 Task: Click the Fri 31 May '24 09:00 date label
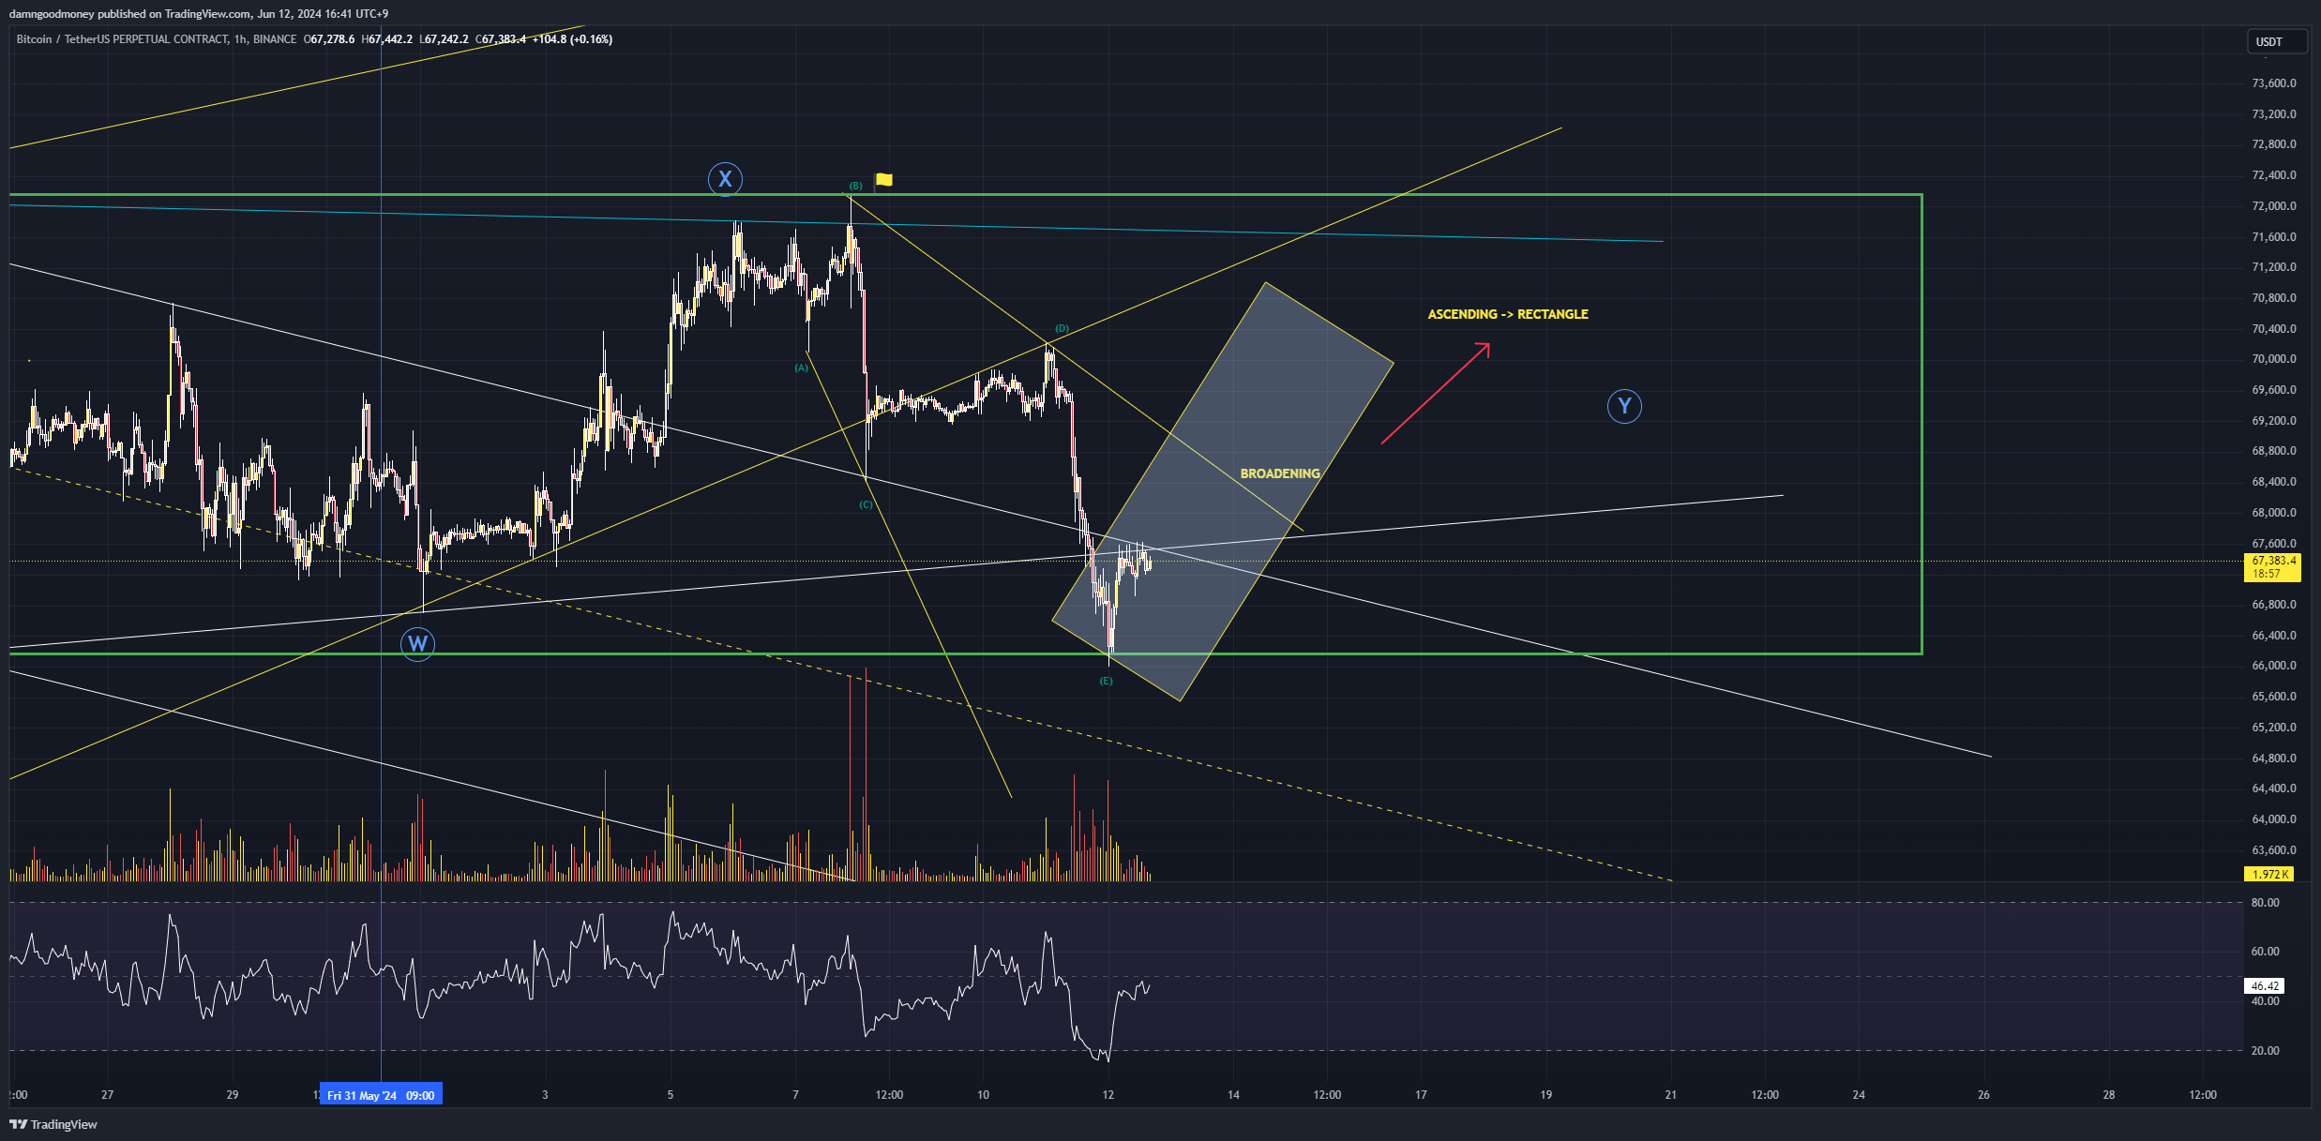point(381,1095)
